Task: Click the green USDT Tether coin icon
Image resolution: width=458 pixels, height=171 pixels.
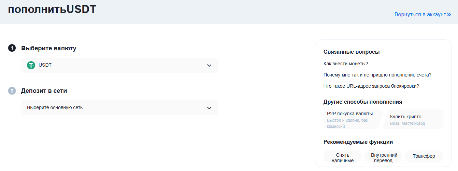Action: [x=31, y=65]
